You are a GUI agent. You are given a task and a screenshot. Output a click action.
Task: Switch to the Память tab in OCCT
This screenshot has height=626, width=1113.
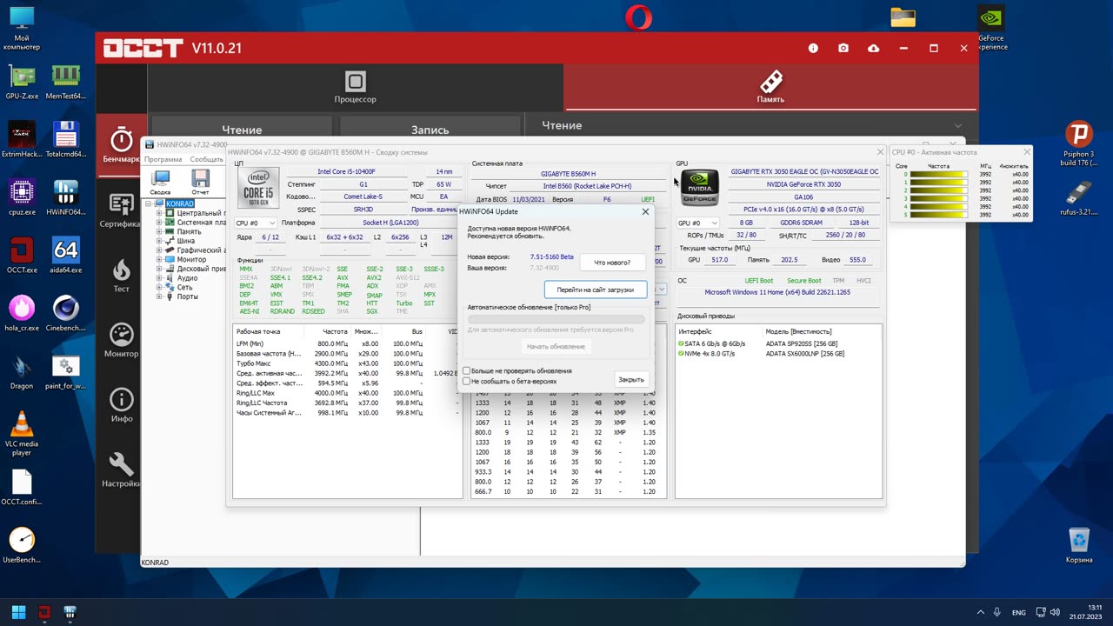point(770,88)
